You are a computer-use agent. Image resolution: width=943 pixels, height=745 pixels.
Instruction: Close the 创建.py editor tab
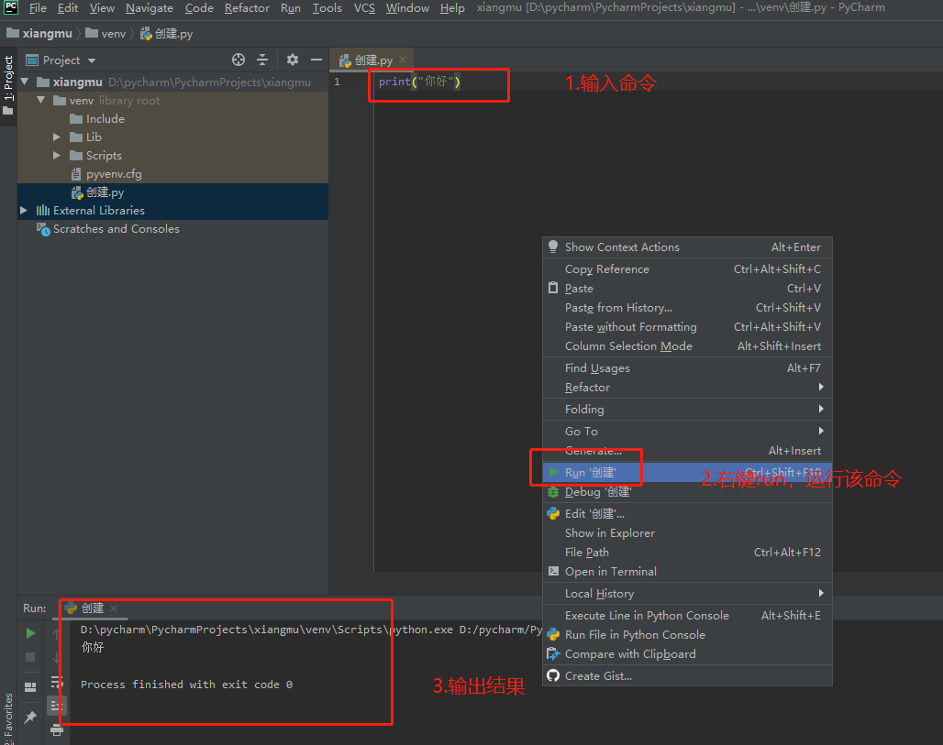(x=403, y=60)
